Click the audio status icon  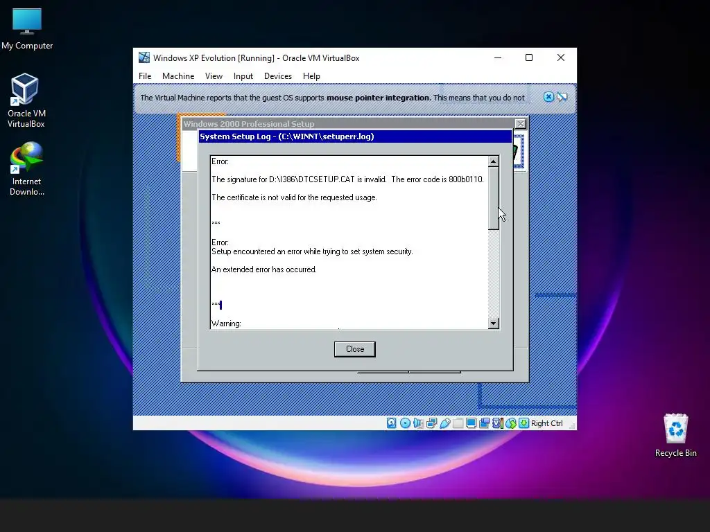coord(418,423)
